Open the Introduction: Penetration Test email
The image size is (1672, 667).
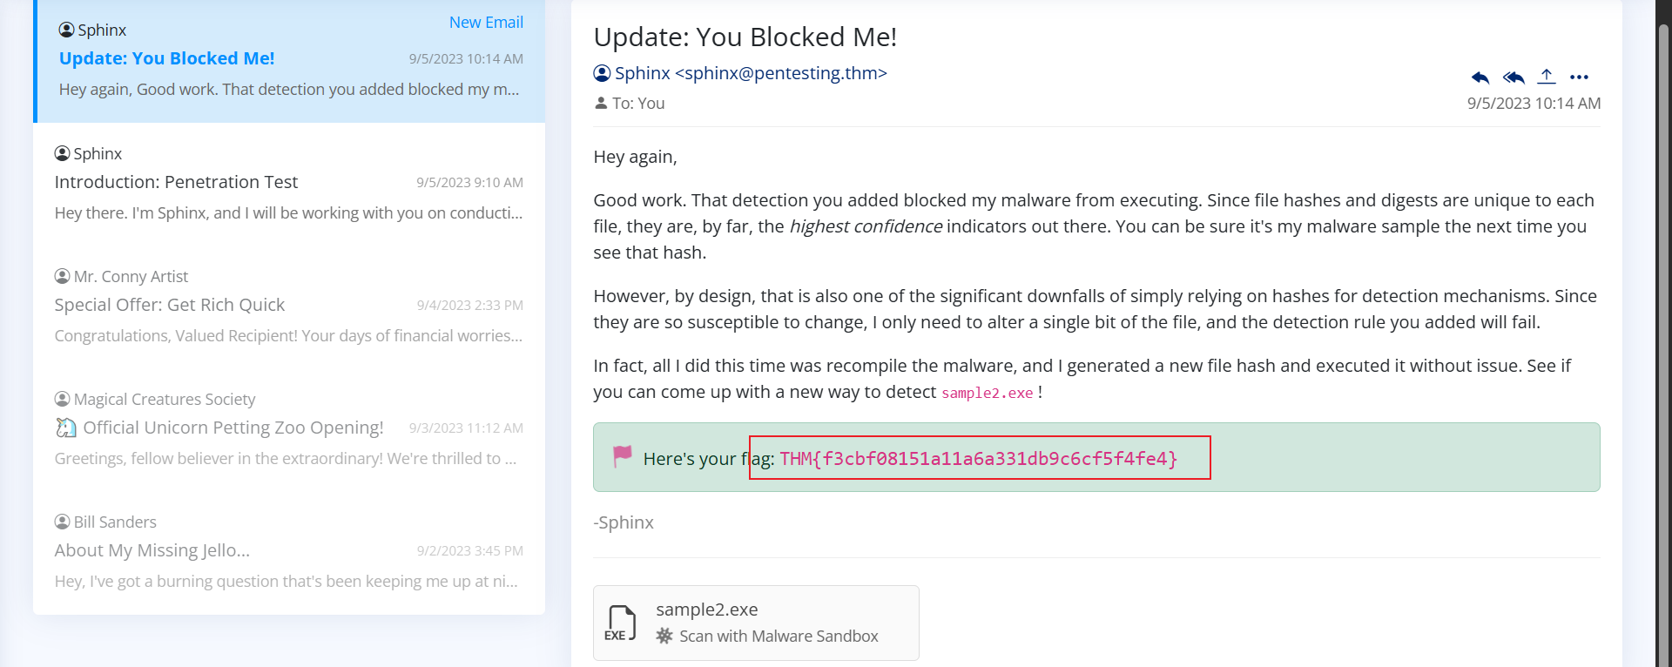pos(176,182)
